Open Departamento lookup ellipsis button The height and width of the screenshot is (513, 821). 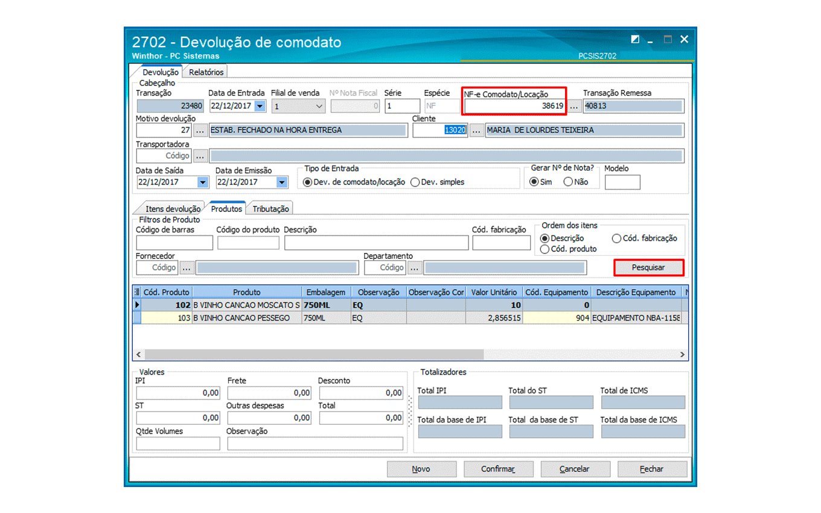[414, 267]
